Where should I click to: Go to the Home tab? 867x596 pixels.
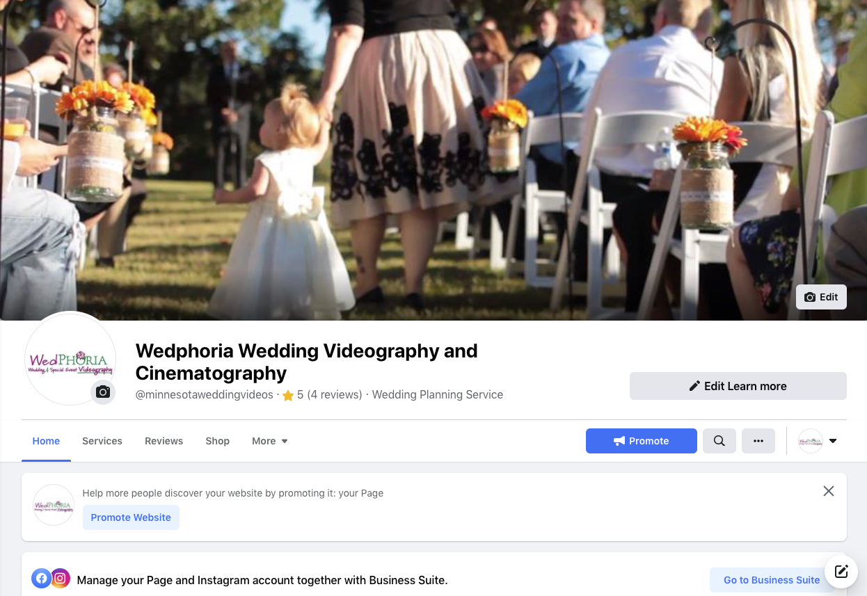click(x=46, y=441)
